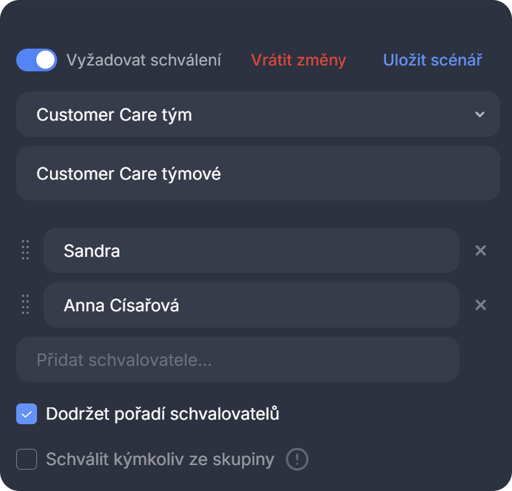Enable the Schválit kýmkoliv ze skupiny checkbox

[27, 460]
